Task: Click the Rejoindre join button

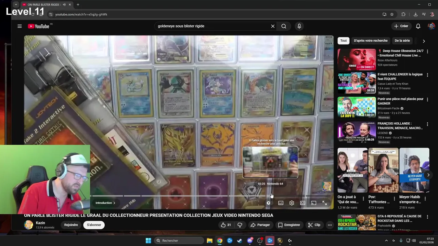Action: click(71, 225)
